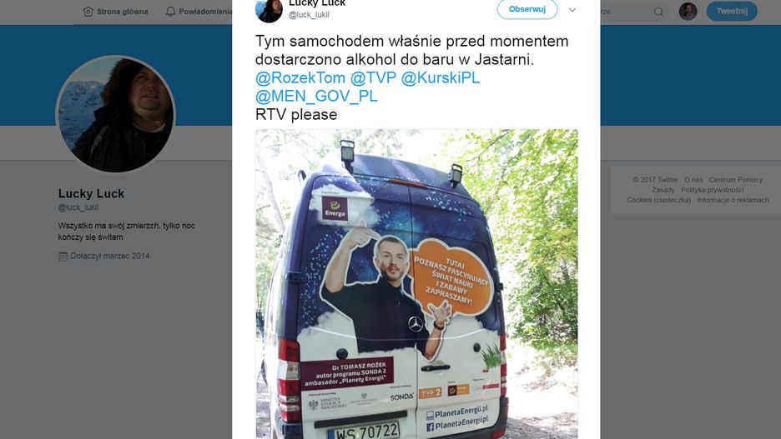Screen dimensions: 781x439
Task: Open the @TVP mention link
Action: (373, 78)
